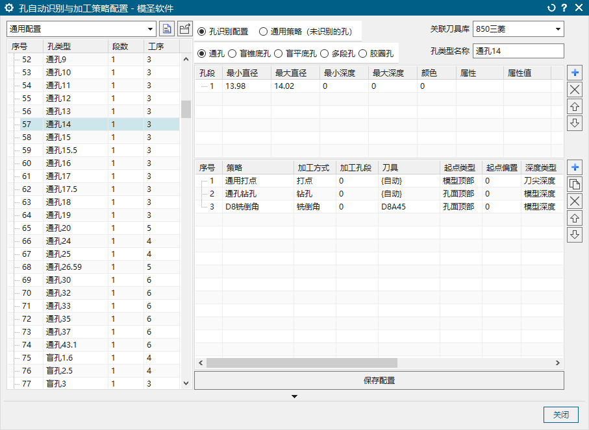Click the 加工方式 column header
The width and height of the screenshot is (589, 430).
pyautogui.click(x=315, y=168)
